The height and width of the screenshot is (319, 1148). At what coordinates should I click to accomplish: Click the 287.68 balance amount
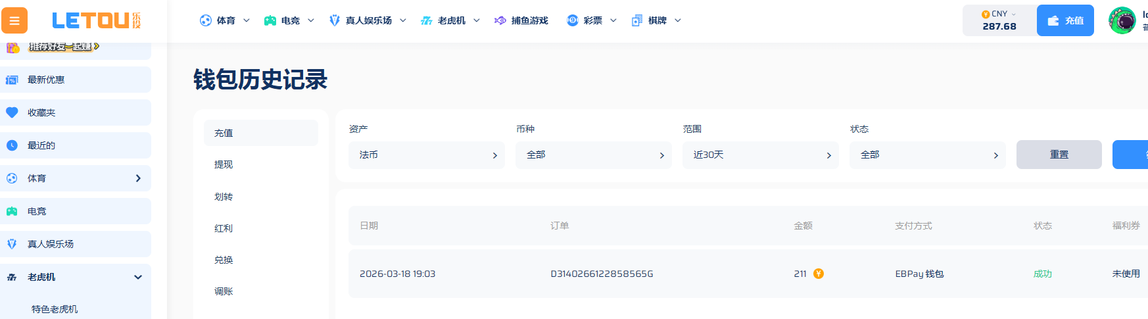tap(999, 26)
